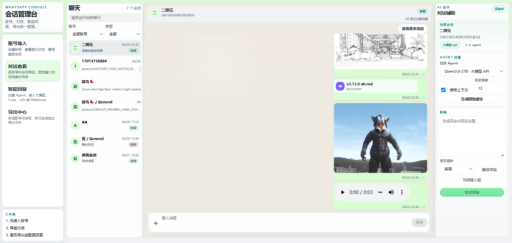Screen dimensions: 512x243
Task: Open 蒜鸟 / General conversation
Action: point(105,106)
